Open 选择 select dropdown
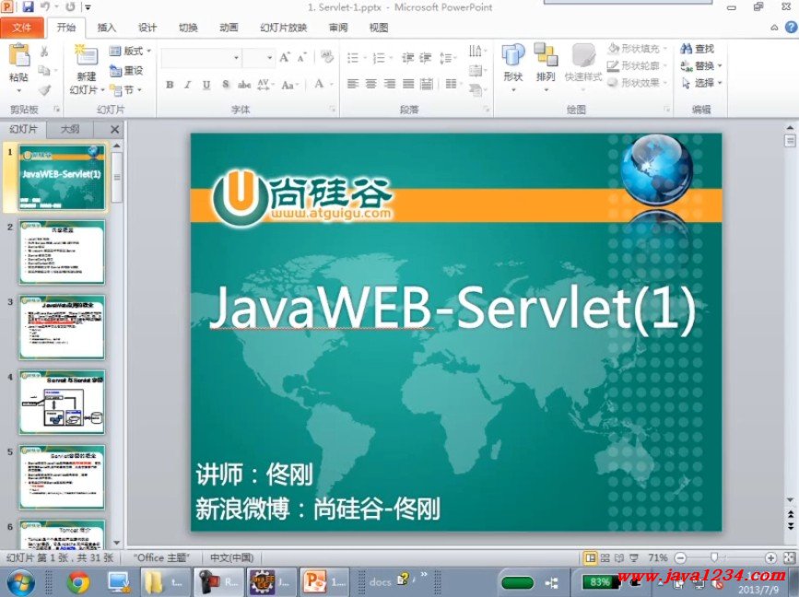The width and height of the screenshot is (799, 597). coord(701,83)
